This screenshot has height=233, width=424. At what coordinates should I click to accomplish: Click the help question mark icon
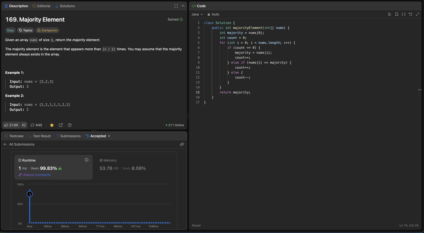(x=70, y=125)
